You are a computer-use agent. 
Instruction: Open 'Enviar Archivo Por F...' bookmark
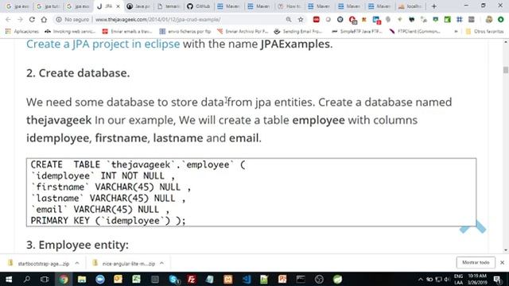(243, 32)
